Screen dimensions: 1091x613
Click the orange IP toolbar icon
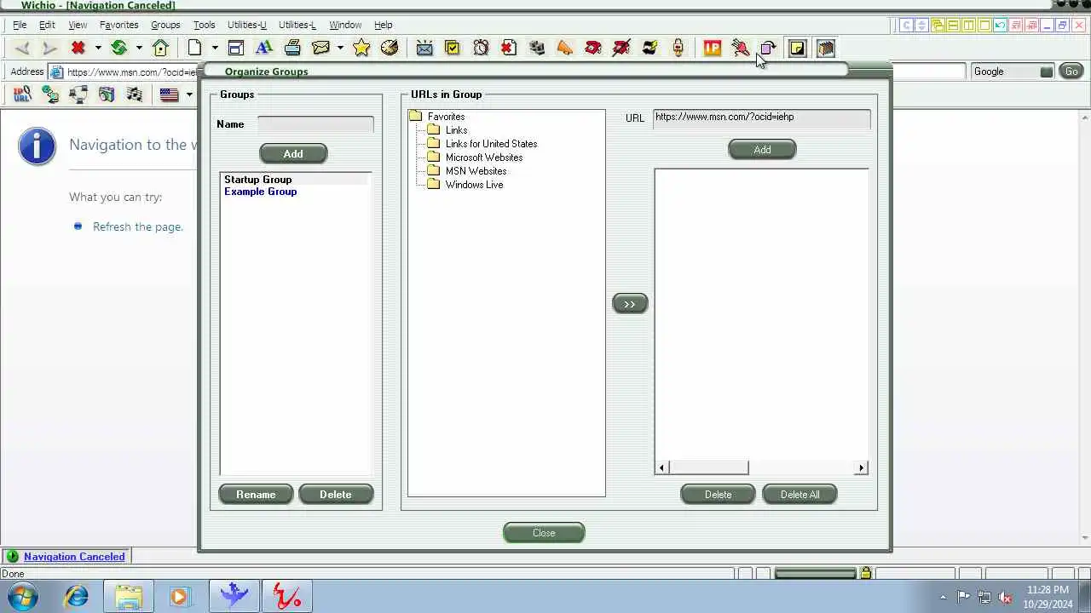point(713,49)
